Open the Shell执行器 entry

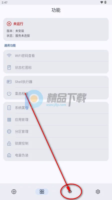coord(56,82)
